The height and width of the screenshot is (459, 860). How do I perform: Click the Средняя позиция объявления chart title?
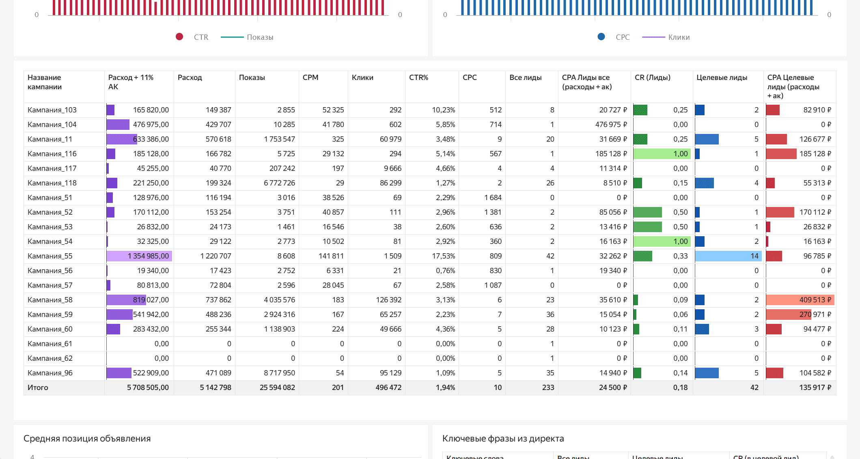click(87, 438)
